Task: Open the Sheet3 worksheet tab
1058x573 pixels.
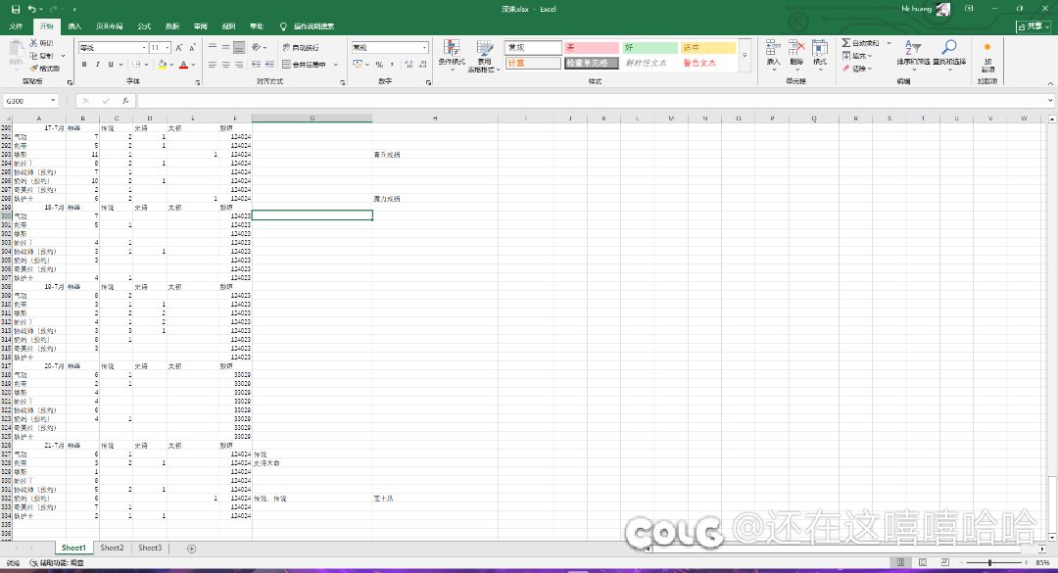Action: point(150,549)
